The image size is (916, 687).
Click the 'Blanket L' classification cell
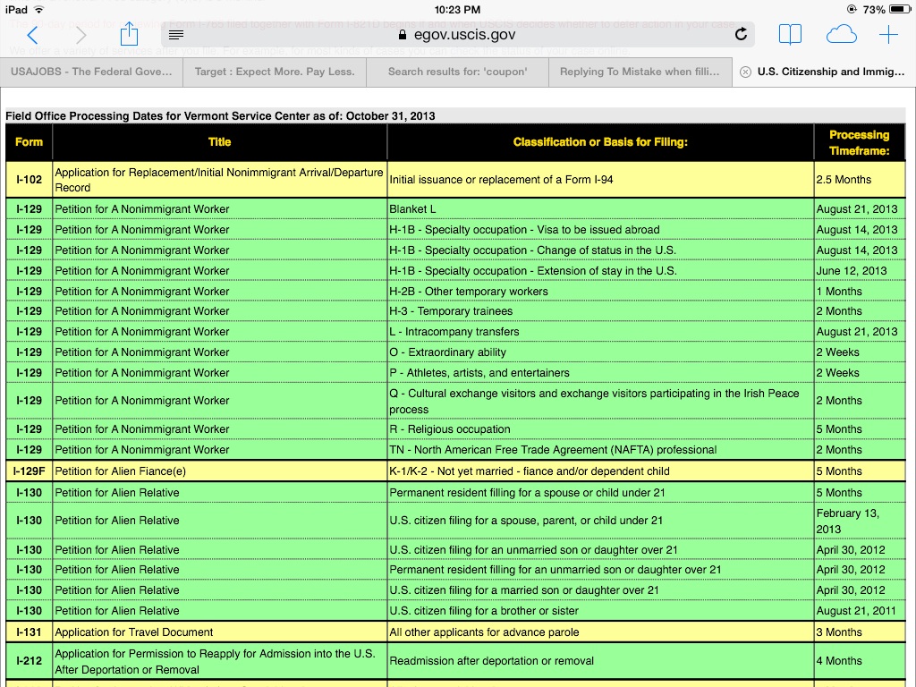coord(600,208)
